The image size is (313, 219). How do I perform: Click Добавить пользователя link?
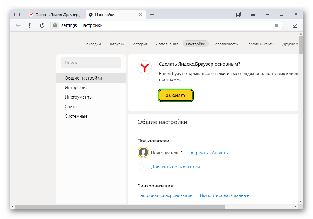(x=175, y=167)
